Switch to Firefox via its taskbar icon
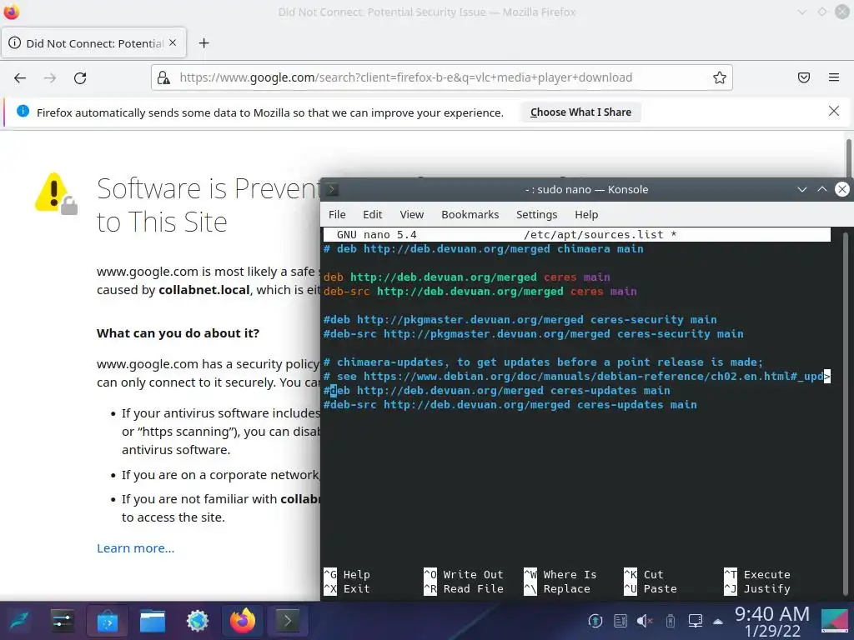The image size is (854, 640). pos(243,621)
